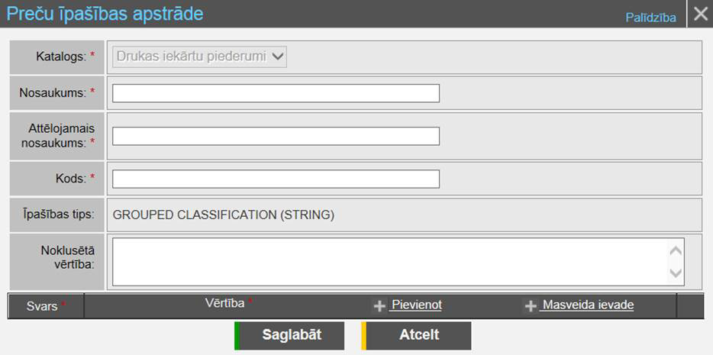713x355 pixels.
Task: Click the Svars column header
Action: [42, 305]
